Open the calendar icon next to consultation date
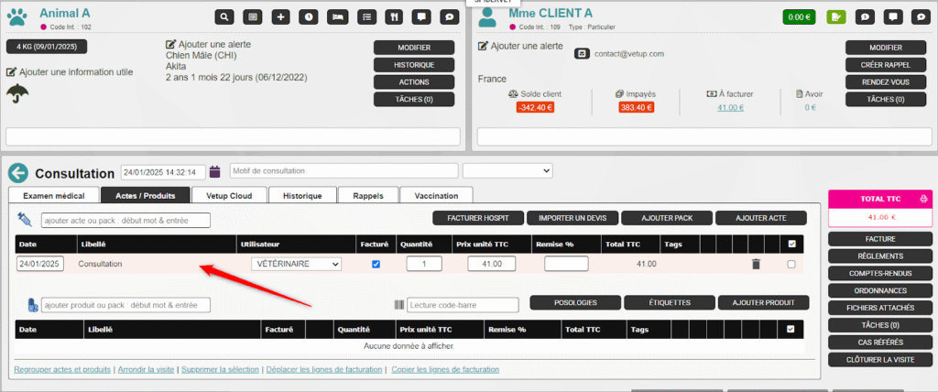The image size is (938, 392). [x=215, y=171]
